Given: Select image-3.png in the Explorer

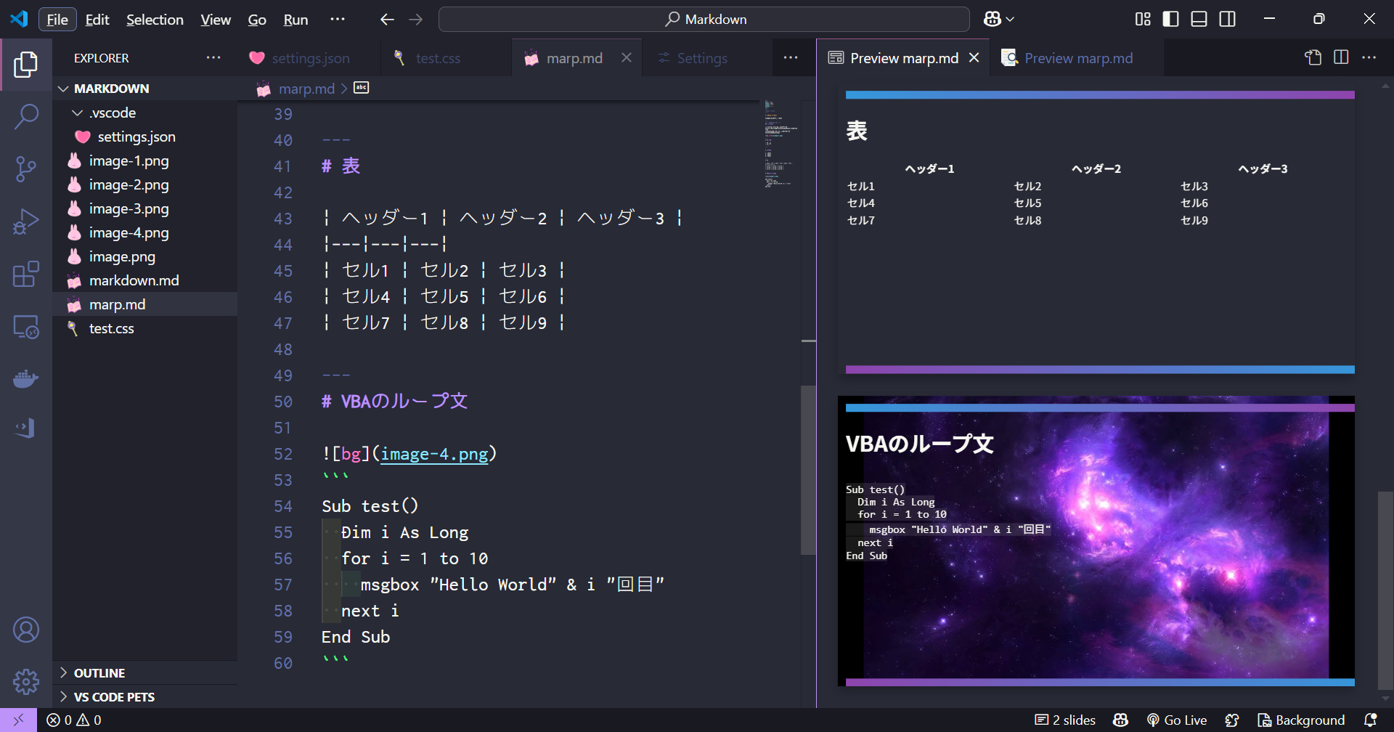Looking at the screenshot, I should click(x=128, y=208).
